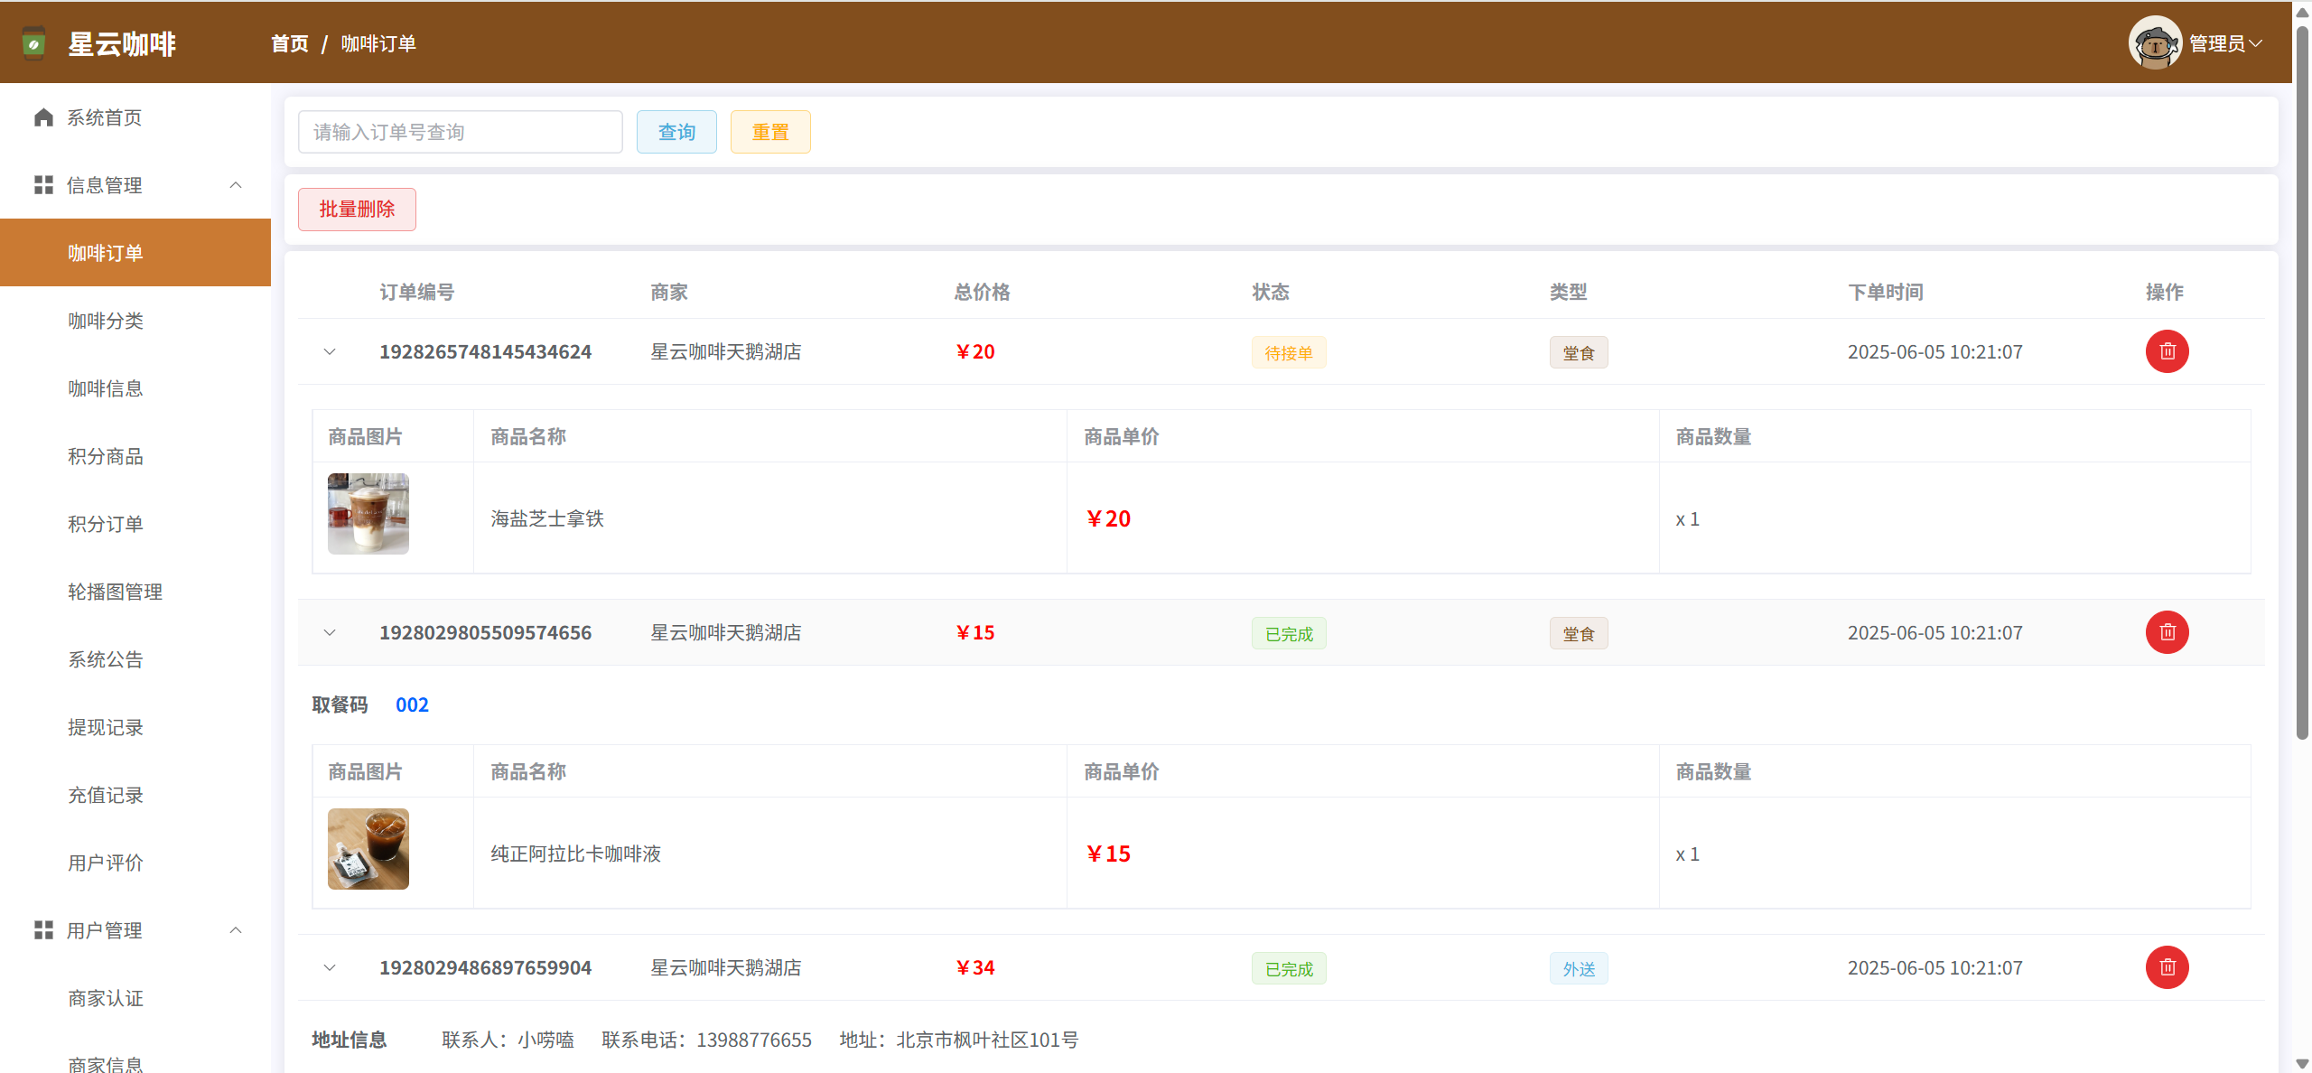Focus the order number search field

(x=460, y=132)
